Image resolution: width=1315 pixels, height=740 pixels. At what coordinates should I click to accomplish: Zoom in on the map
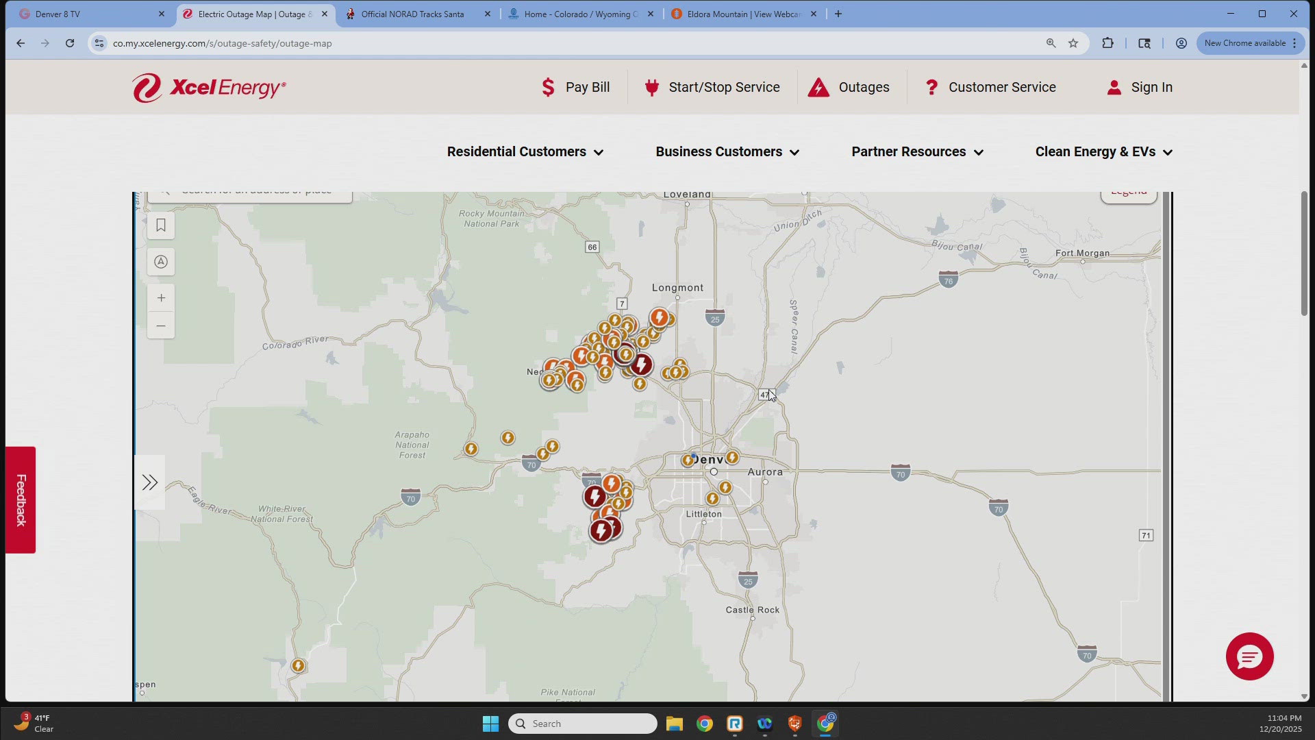tap(161, 297)
